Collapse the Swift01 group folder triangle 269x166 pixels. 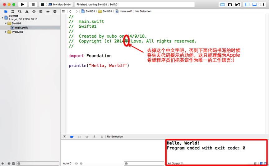(x=6, y=23)
